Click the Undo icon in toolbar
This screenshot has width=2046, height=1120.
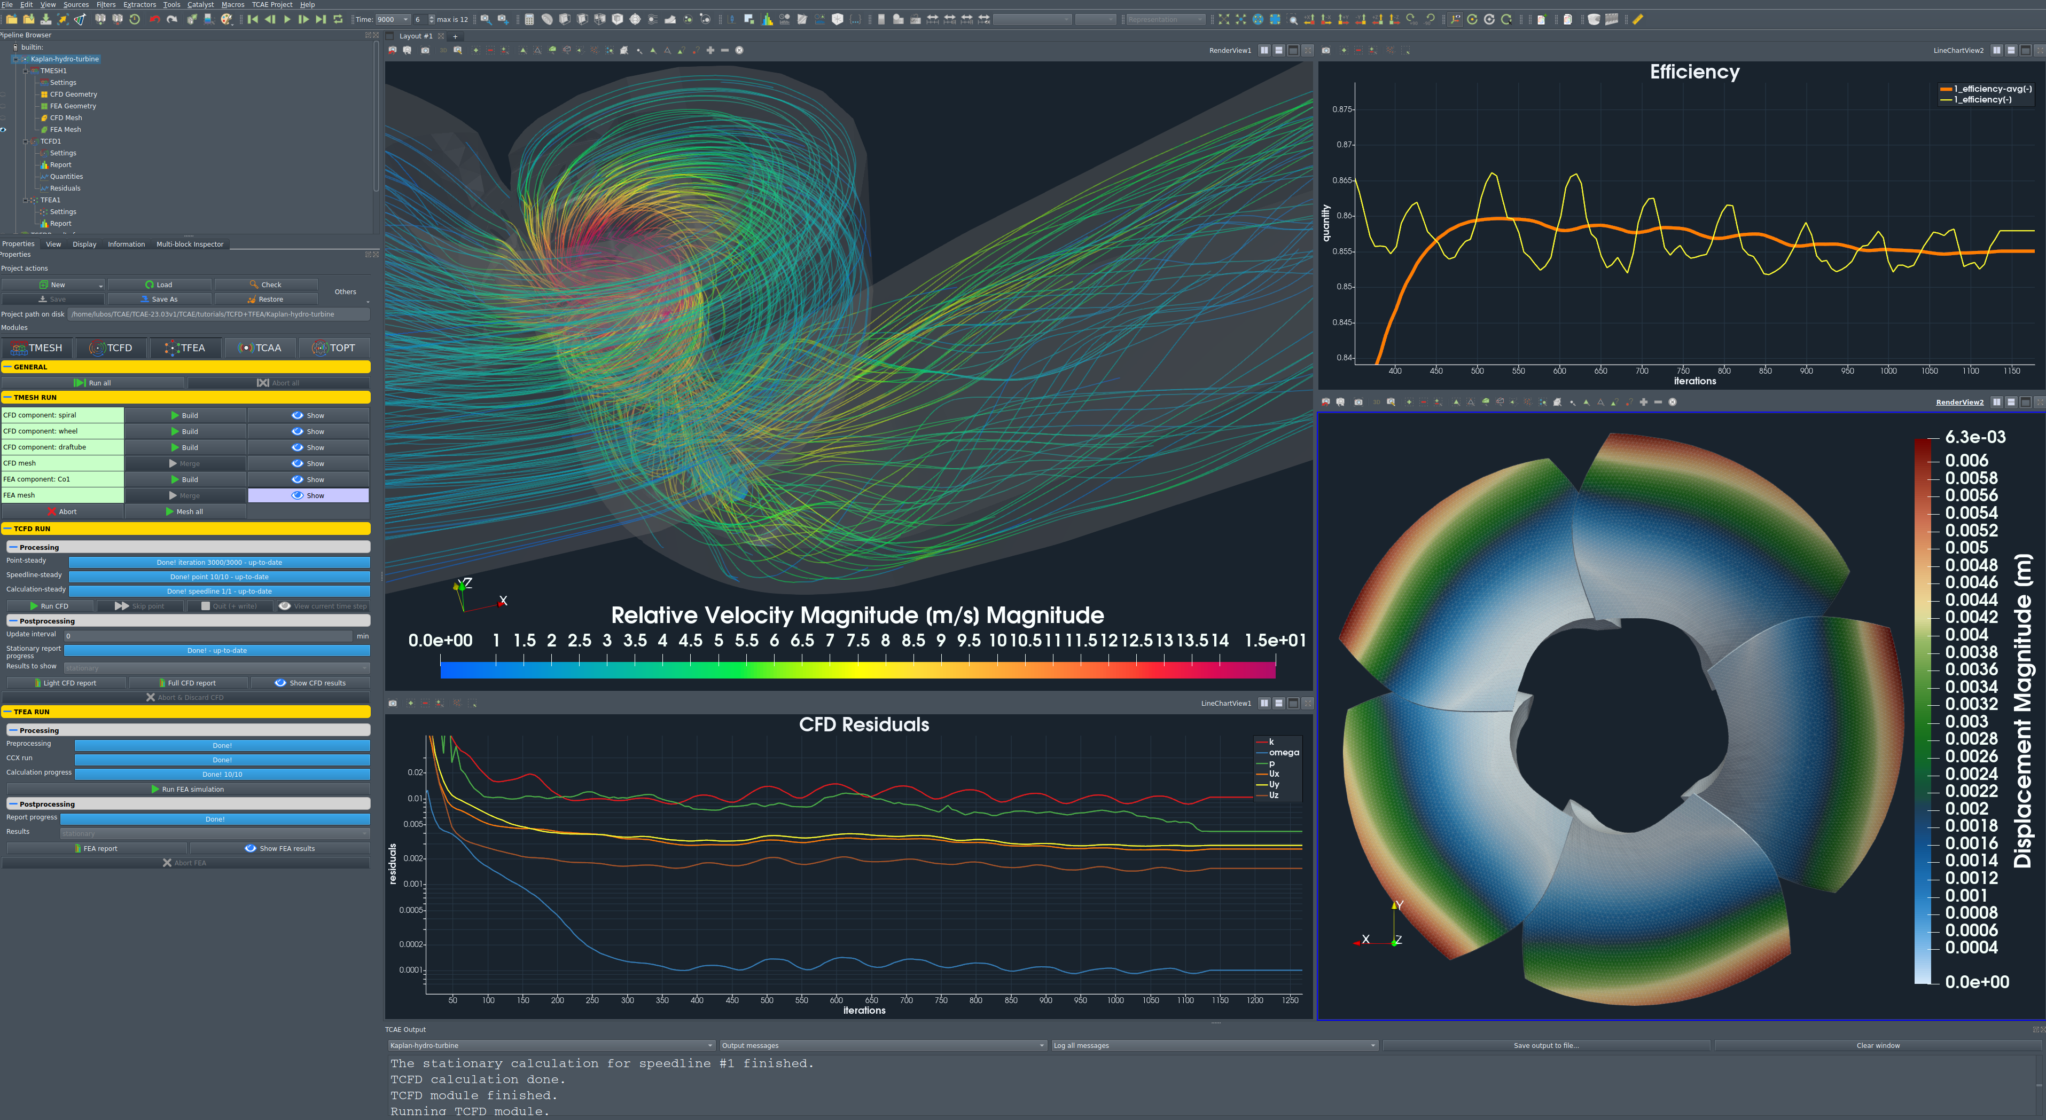pyautogui.click(x=155, y=19)
